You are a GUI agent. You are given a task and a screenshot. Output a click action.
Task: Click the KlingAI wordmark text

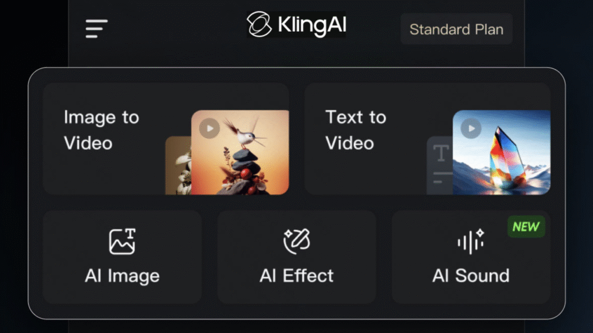pos(312,25)
